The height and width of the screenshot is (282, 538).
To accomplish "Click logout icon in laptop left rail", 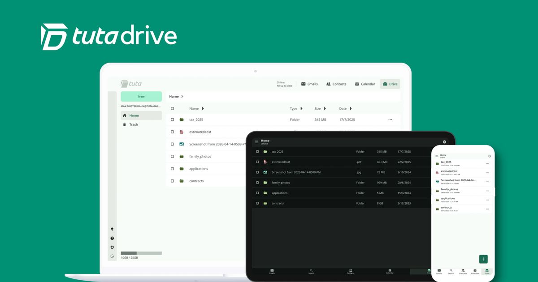I will coord(112,256).
